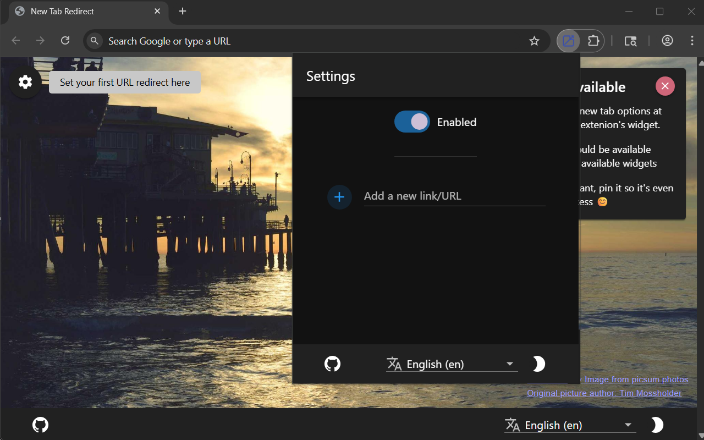
Task: Open the GitHub repository icon in the Settings footer
Action: (332, 364)
